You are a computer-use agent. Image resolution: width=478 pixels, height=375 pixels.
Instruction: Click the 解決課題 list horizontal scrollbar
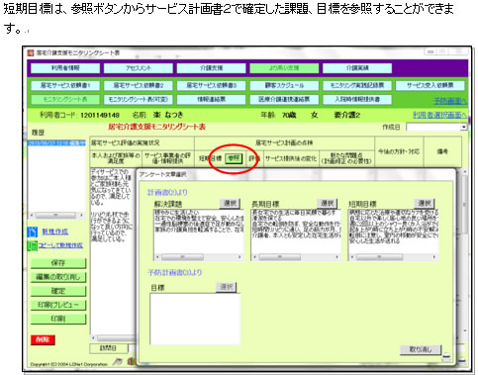coord(198,256)
